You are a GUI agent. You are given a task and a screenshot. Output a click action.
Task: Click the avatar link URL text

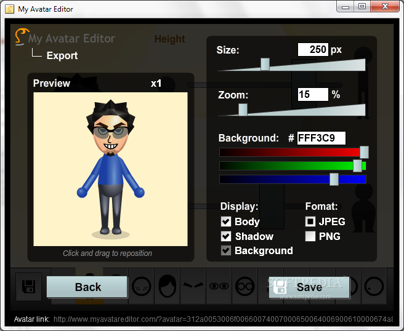tap(223, 319)
